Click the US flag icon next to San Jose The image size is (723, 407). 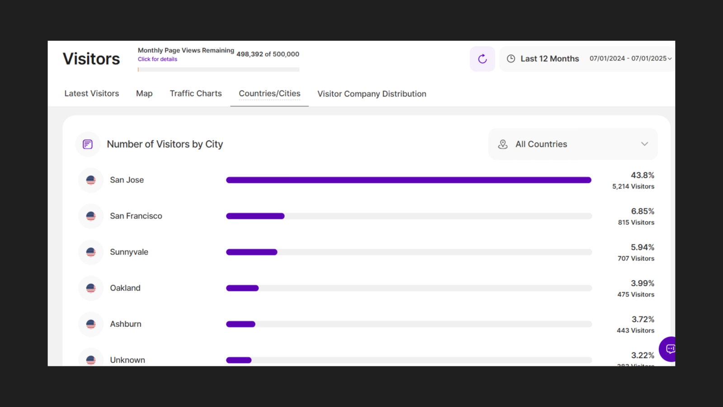coord(91,180)
